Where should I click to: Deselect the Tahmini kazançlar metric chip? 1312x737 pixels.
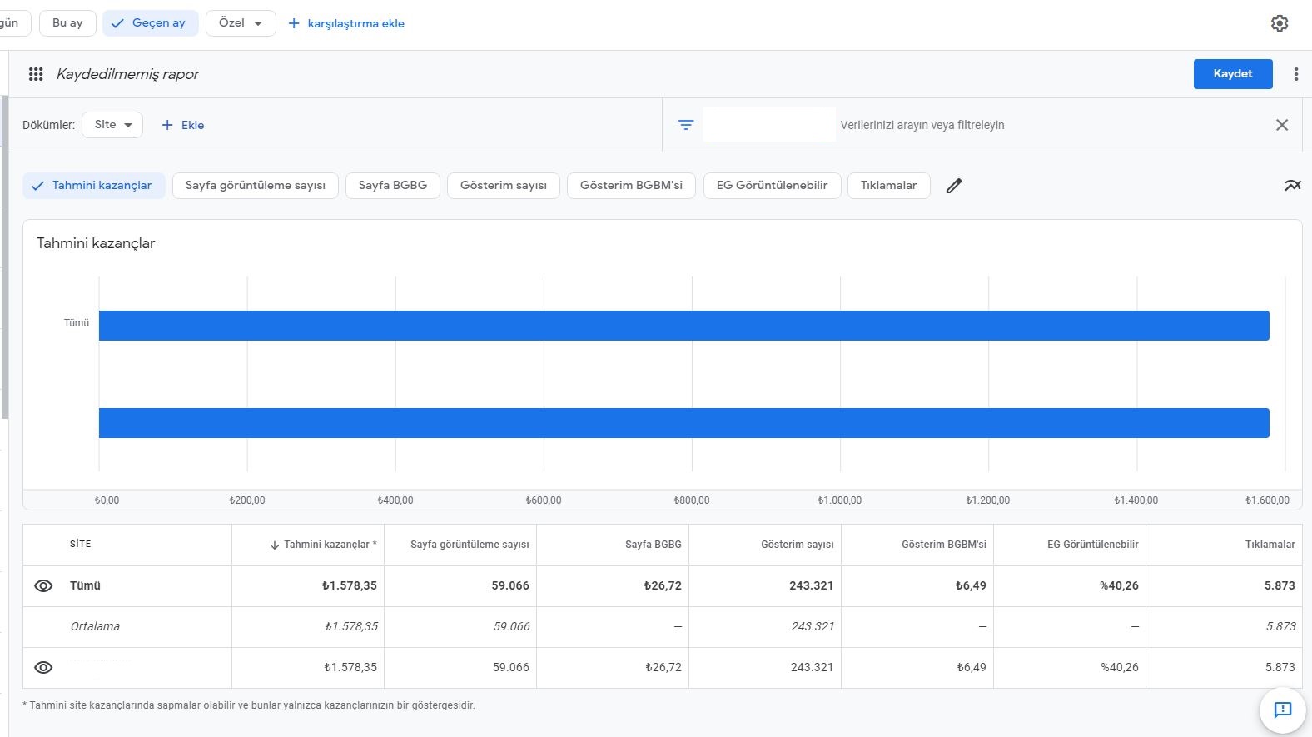93,186
